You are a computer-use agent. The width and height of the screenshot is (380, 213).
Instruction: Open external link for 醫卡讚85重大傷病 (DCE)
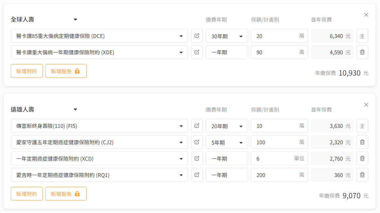[197, 36]
